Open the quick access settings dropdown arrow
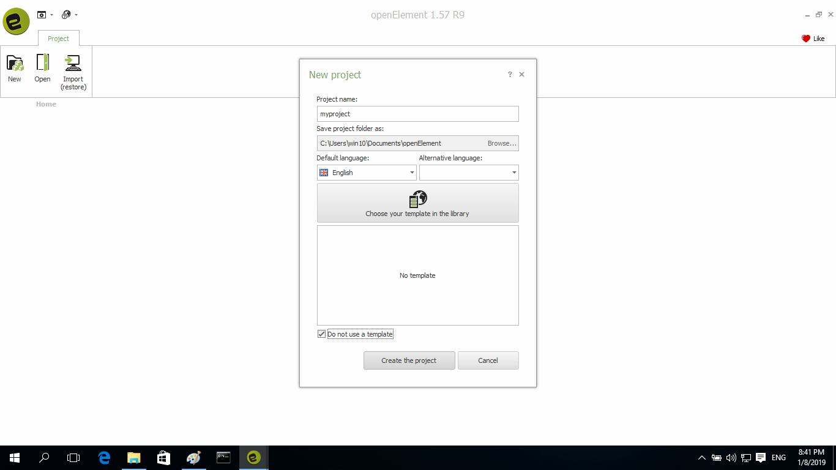The width and height of the screenshot is (836, 470). point(51,15)
